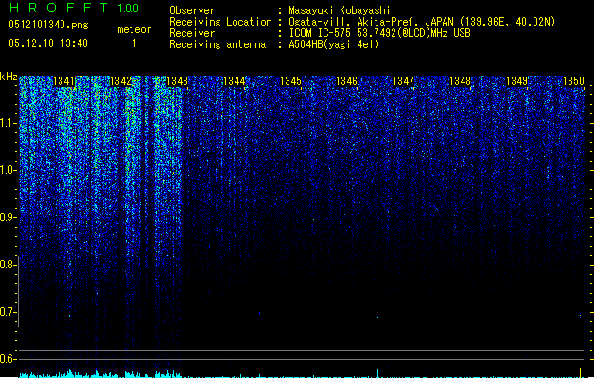Click the 'meteor' count label
Screen dimensions: 595x378
[x=134, y=29]
